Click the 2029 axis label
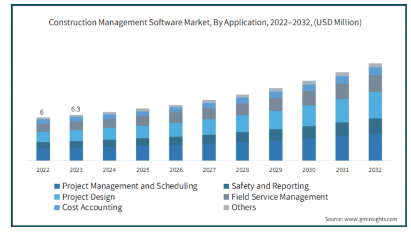The height and width of the screenshot is (235, 411). [276, 170]
